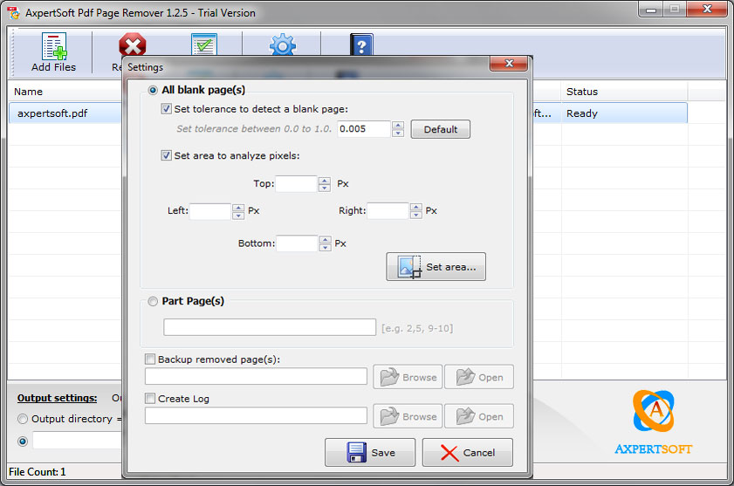Increase the Top pixel value
The height and width of the screenshot is (486, 734).
tap(325, 181)
